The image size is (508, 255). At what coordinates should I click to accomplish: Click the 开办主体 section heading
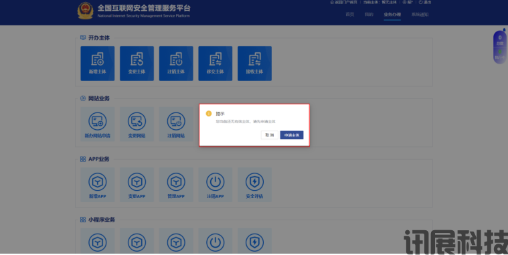pos(99,38)
